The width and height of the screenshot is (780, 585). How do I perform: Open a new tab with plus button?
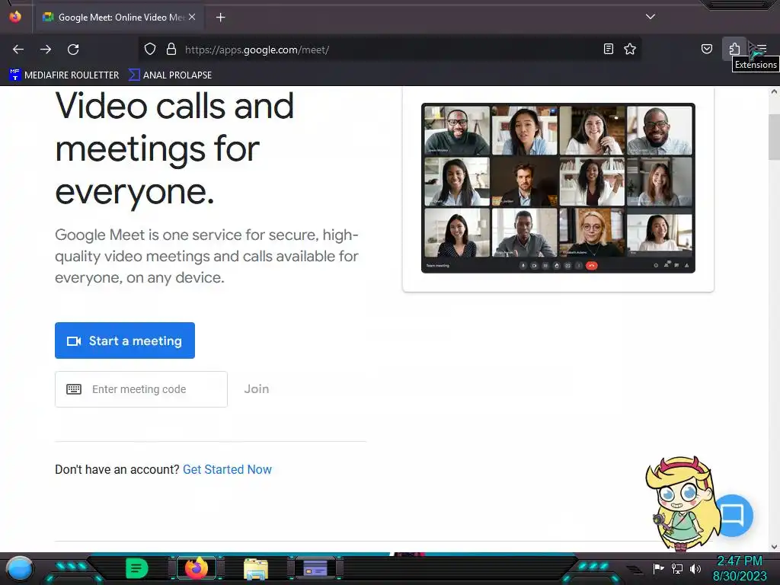tap(220, 18)
